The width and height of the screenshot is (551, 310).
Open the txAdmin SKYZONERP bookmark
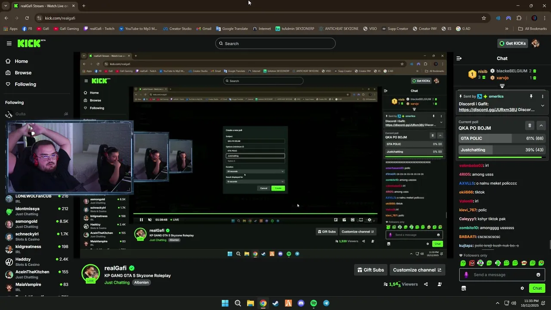click(294, 29)
